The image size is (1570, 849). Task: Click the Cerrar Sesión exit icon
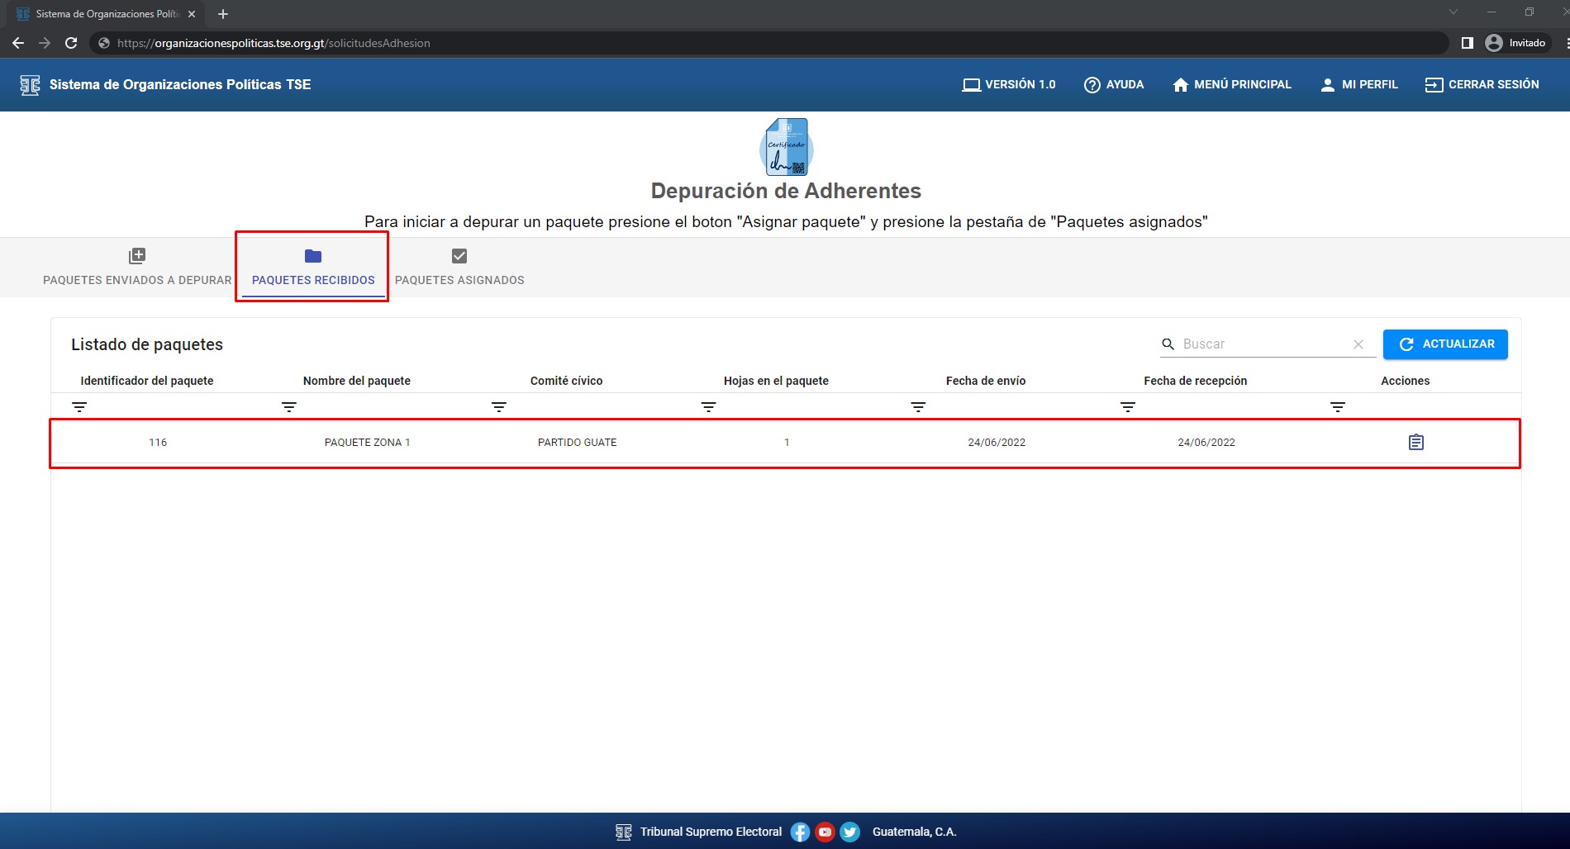pos(1433,84)
